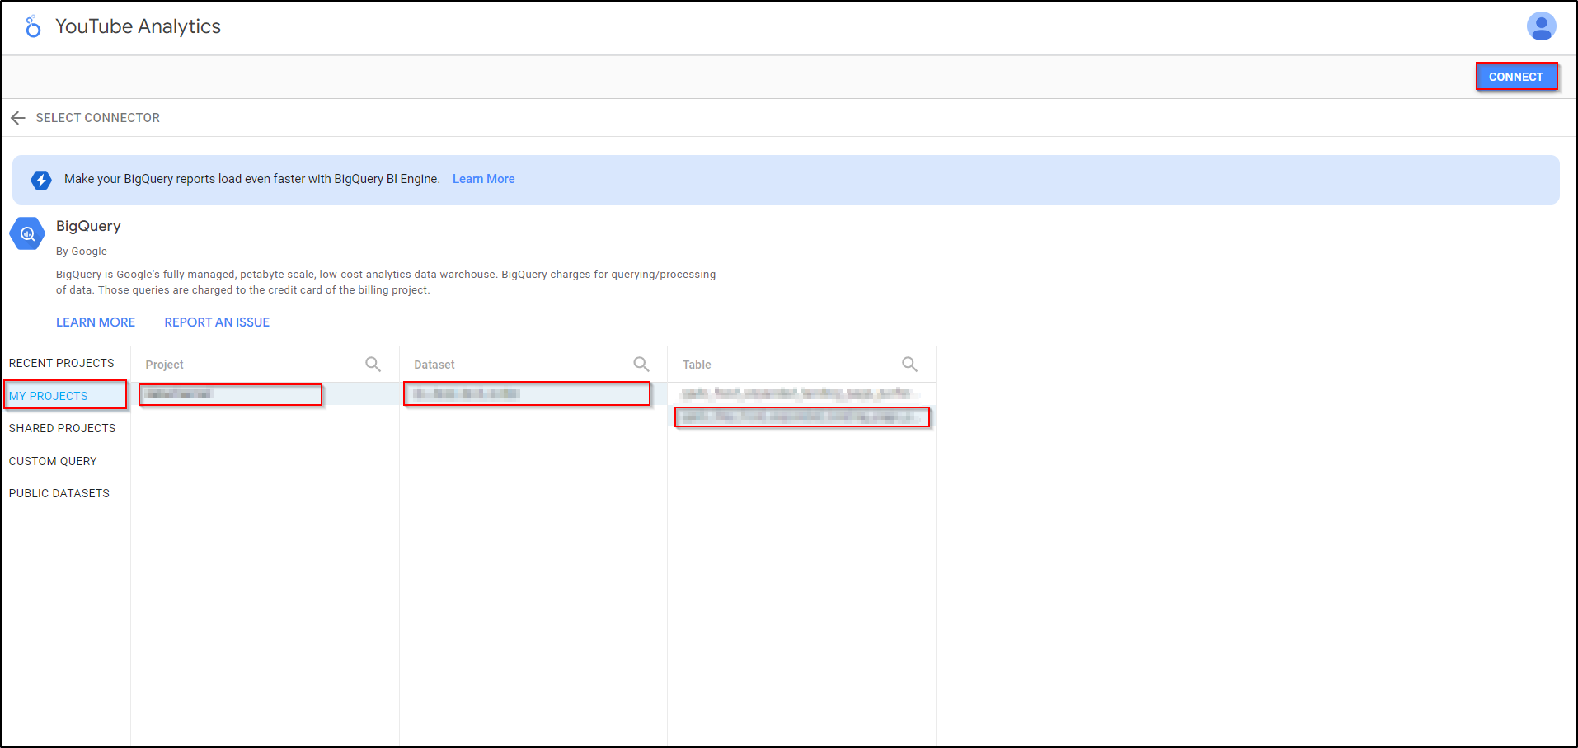Click the BigQuery BI Engine lightning icon
The height and width of the screenshot is (748, 1578).
[x=41, y=180]
